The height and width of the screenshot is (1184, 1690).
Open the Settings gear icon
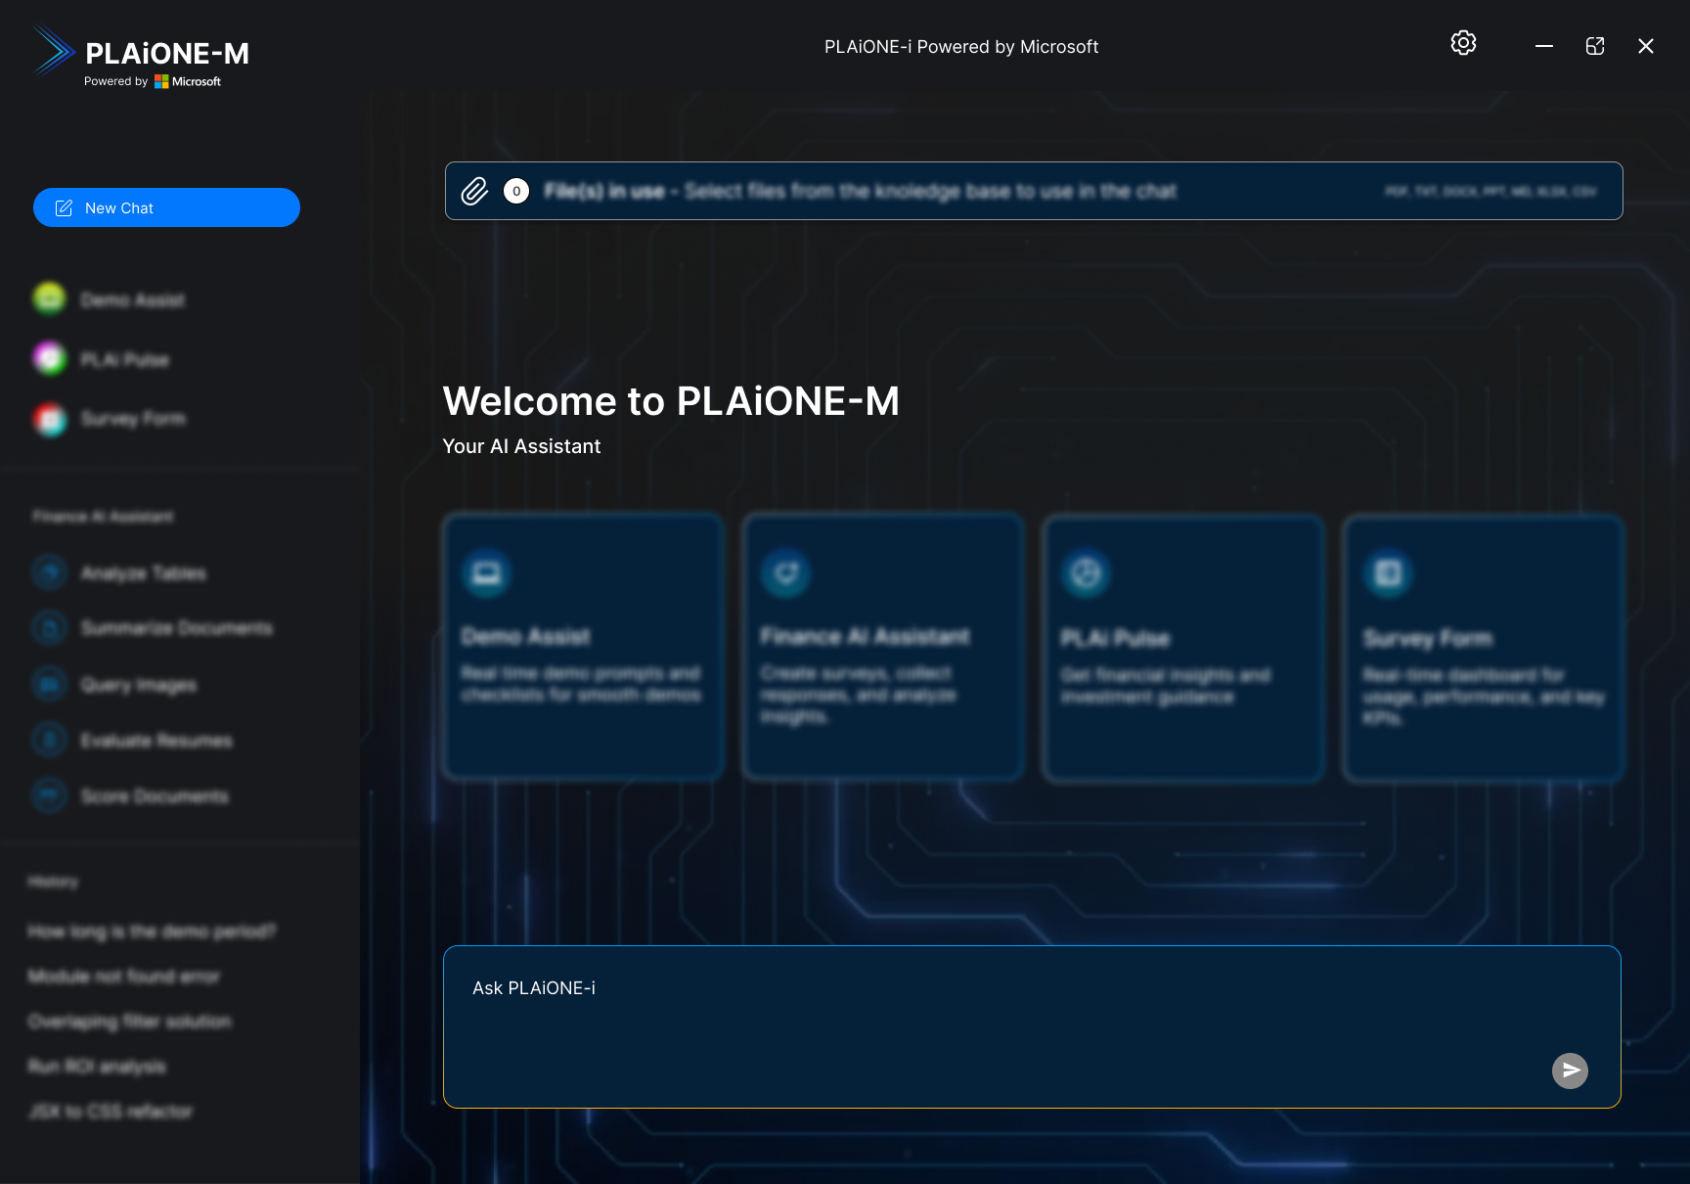(x=1463, y=43)
